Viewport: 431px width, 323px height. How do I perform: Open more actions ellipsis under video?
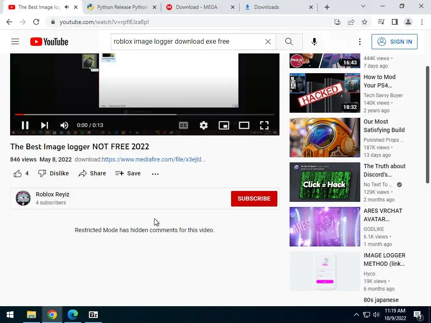pyautogui.click(x=155, y=174)
